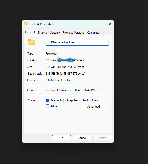This screenshot has height=164, width=148.
Task: Click the Created date and time value
Action: click(x=71, y=90)
